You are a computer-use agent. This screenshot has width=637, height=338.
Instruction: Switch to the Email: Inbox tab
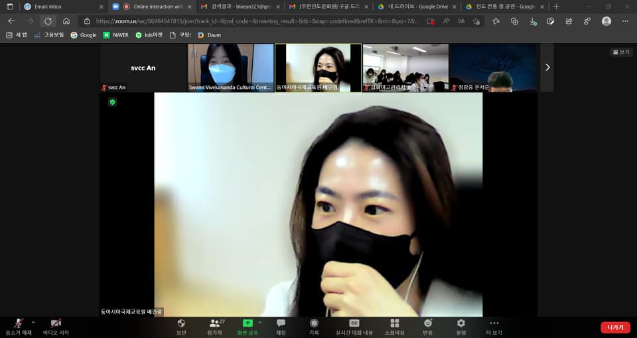pos(60,7)
